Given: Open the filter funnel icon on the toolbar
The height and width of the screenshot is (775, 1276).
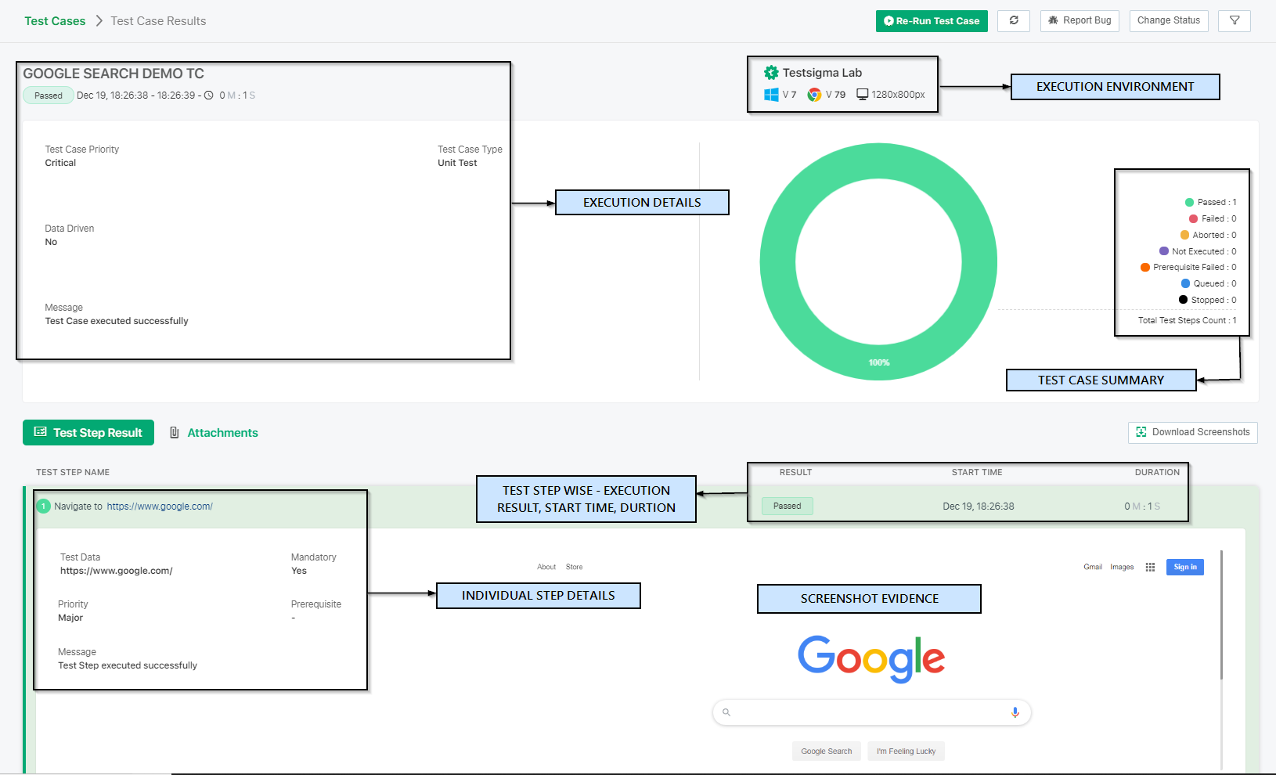Looking at the screenshot, I should point(1234,20).
